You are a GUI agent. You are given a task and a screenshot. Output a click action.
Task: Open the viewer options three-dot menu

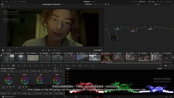click(102, 4)
